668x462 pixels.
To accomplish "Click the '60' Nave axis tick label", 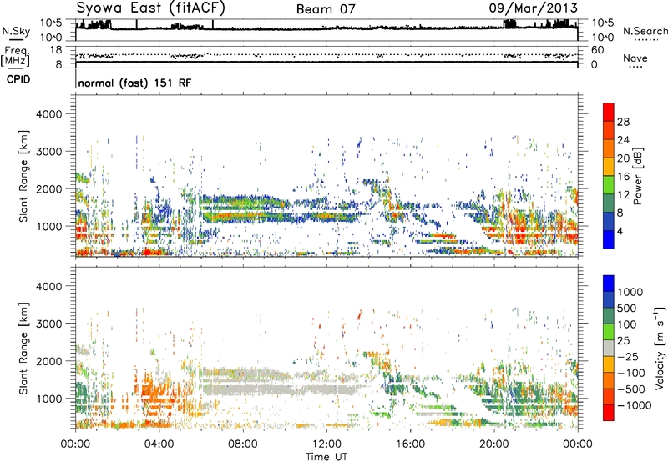I will (597, 50).
